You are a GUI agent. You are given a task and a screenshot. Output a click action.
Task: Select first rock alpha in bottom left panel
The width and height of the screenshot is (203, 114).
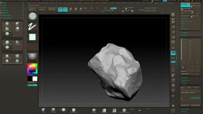7,56
